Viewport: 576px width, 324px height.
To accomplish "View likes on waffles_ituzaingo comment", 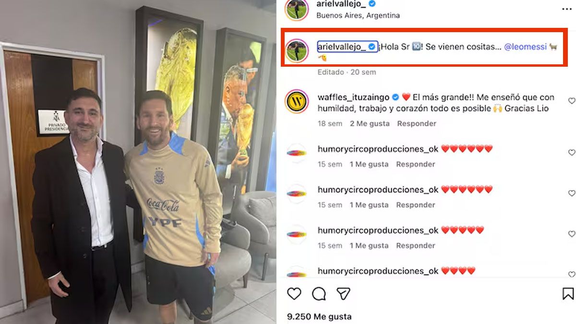I will point(370,123).
